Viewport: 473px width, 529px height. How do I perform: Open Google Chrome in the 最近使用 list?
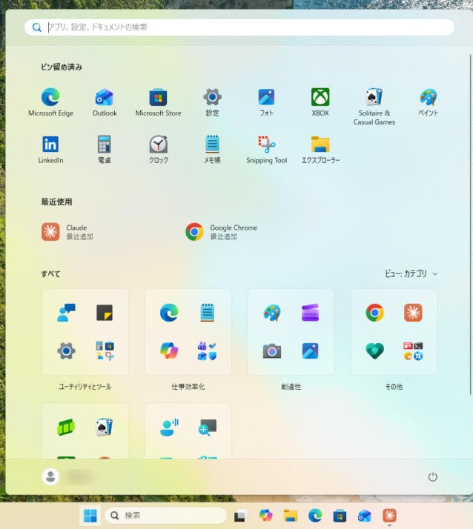222,232
